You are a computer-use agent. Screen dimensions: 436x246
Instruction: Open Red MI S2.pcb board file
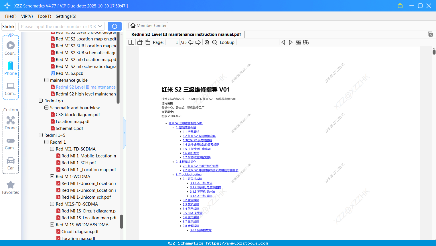point(70,73)
